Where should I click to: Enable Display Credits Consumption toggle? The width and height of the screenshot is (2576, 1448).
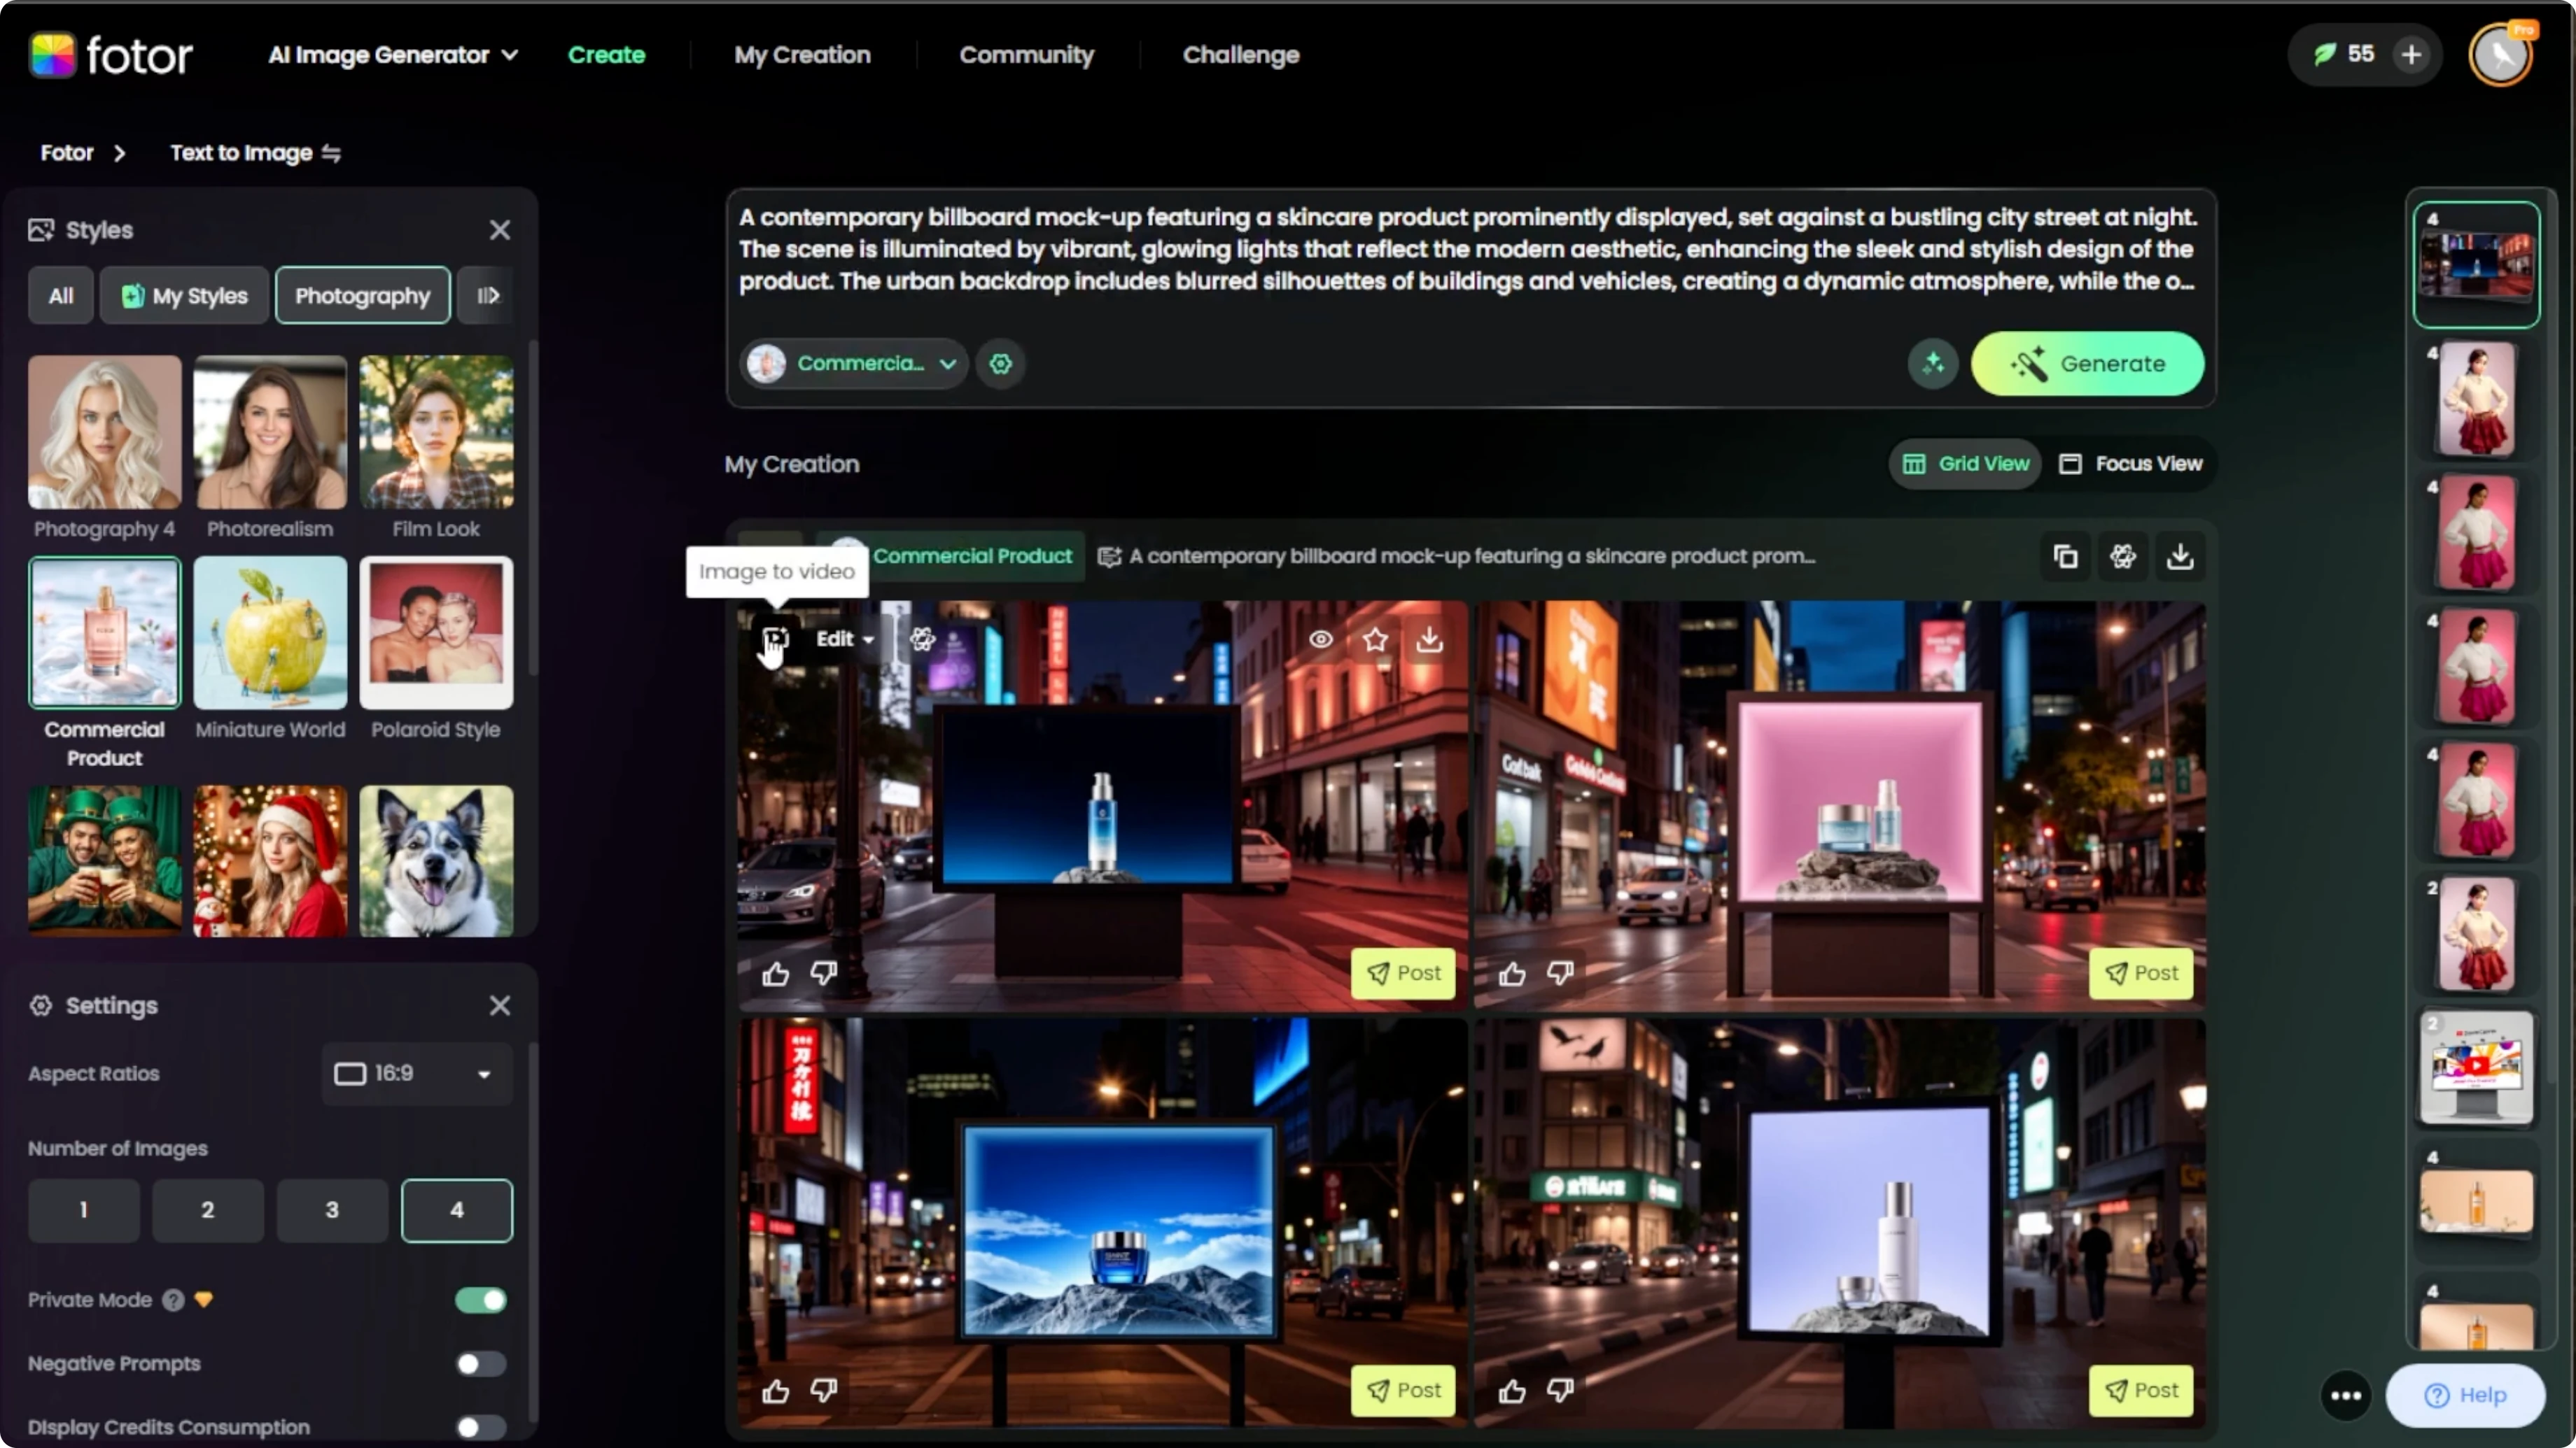coord(481,1428)
